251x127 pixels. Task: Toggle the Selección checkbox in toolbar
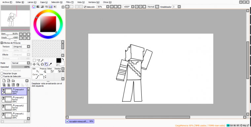pos(85,7)
